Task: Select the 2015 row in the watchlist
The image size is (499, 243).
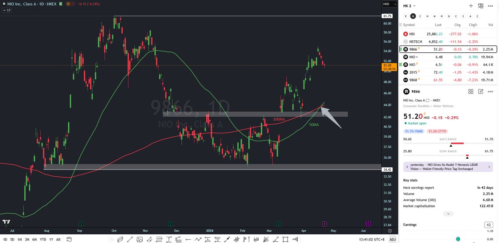Action: click(448, 72)
